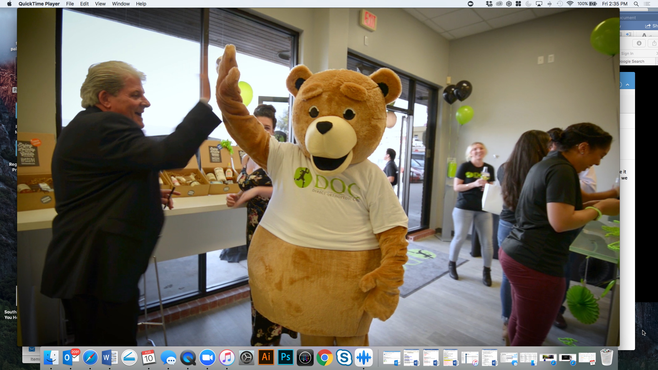
Task: Open the Window menu
Action: point(121,4)
